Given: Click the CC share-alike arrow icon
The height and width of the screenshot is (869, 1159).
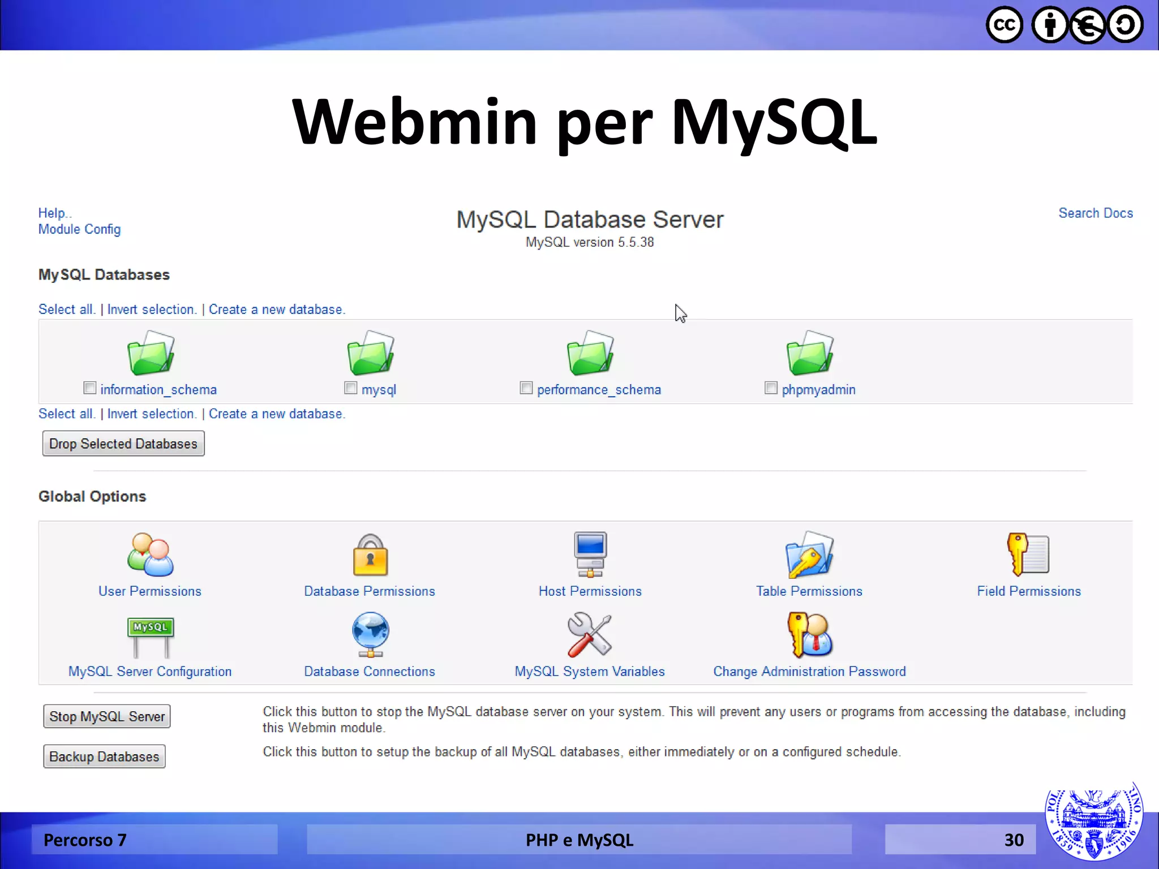Looking at the screenshot, I should click(1125, 25).
